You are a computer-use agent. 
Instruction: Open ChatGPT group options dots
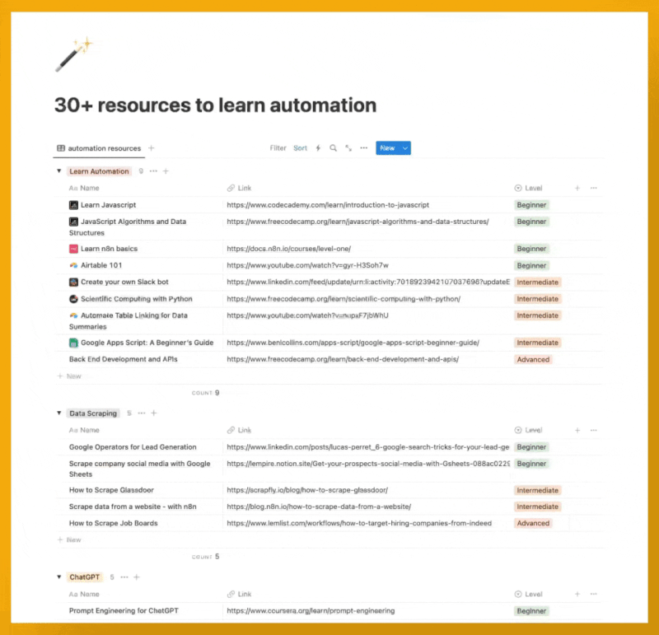(x=124, y=577)
